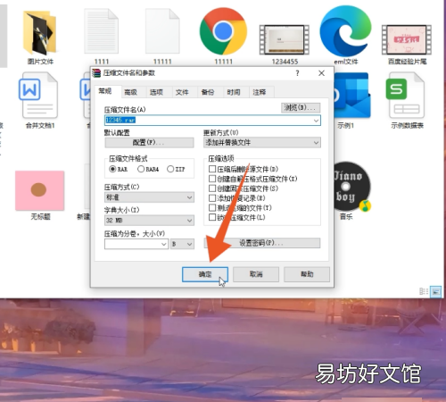Enable 测试压缩的文件 checkbox
This screenshot has width=446, height=402.
(212, 207)
